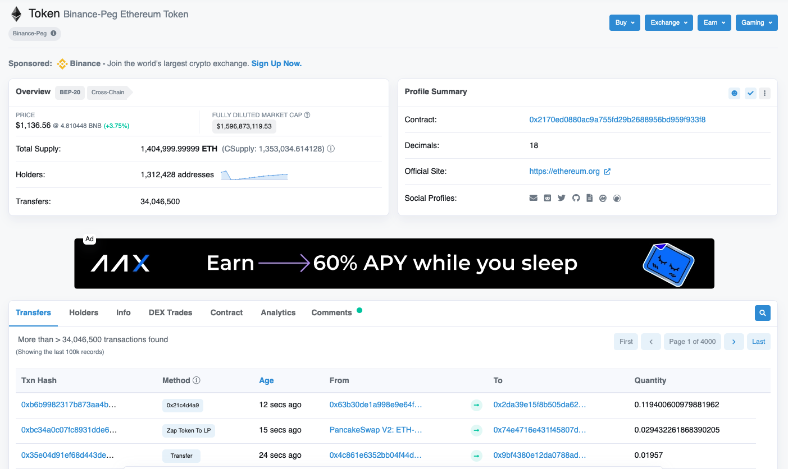Open the CoinMarketCap social profile icon
This screenshot has height=469, width=788.
(603, 198)
